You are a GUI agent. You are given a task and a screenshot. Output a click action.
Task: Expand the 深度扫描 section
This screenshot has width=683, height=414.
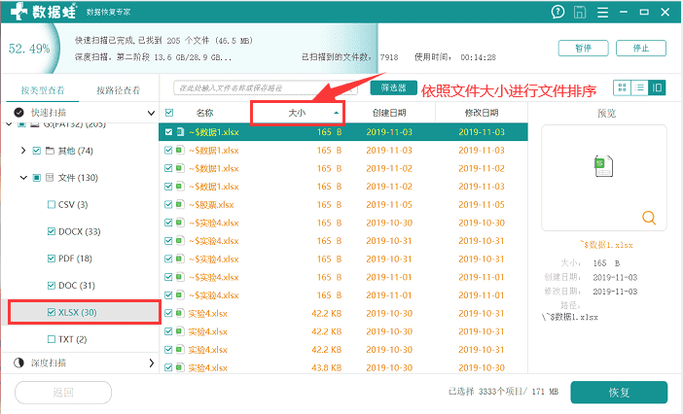tap(151, 362)
